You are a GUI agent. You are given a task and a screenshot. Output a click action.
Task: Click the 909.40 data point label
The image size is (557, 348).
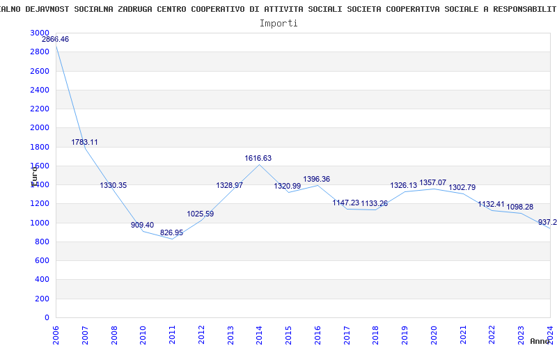(x=143, y=225)
